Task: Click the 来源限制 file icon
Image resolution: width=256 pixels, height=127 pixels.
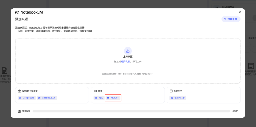Action: pyautogui.click(x=19, y=111)
